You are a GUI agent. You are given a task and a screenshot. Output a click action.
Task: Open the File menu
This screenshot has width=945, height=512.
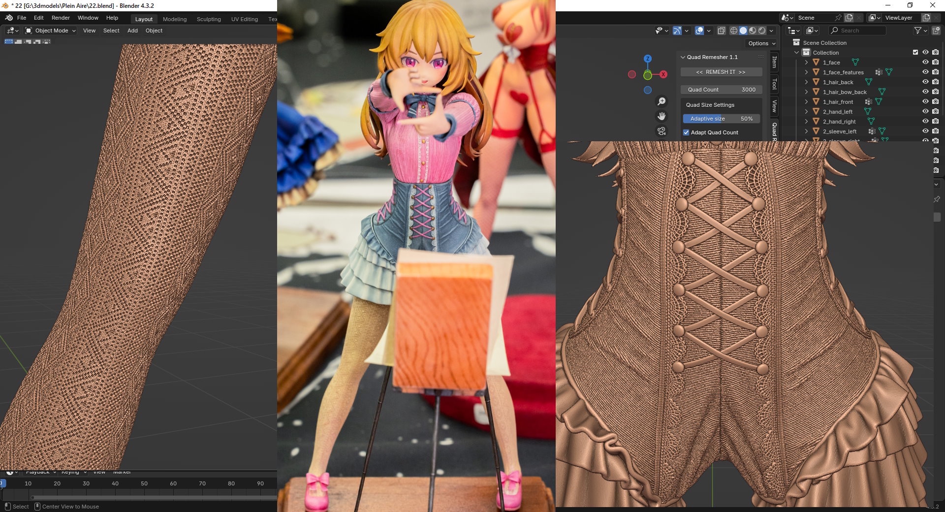tap(22, 18)
